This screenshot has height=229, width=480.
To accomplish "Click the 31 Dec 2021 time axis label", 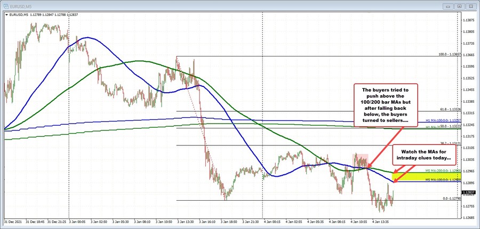I will 13,223.
